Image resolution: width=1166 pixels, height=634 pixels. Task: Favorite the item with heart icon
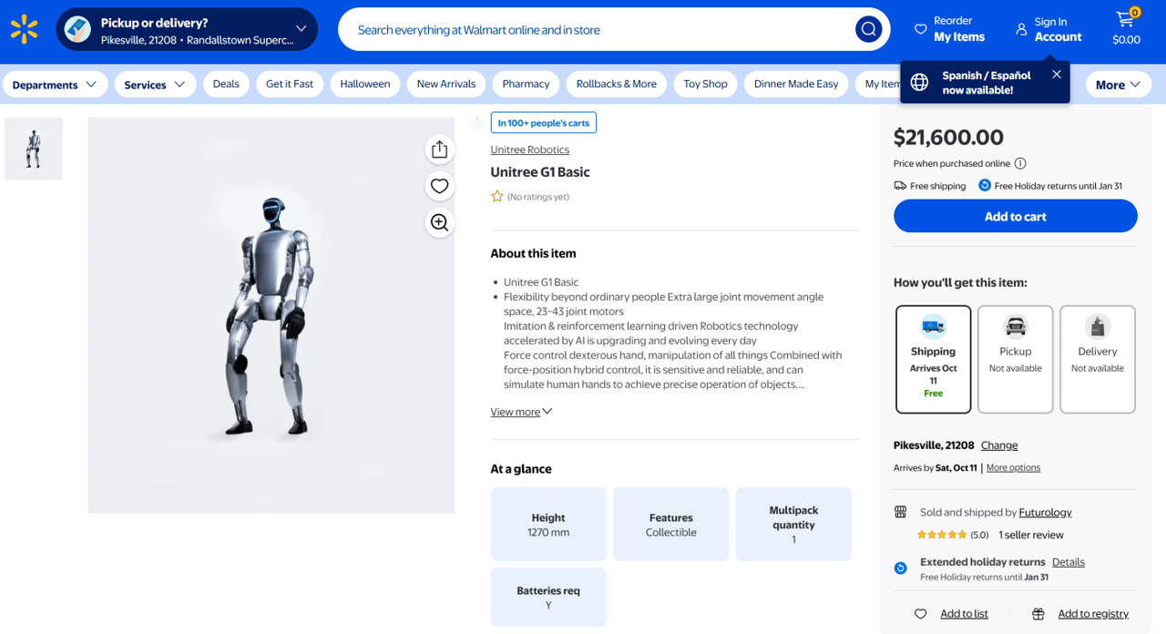click(x=440, y=186)
